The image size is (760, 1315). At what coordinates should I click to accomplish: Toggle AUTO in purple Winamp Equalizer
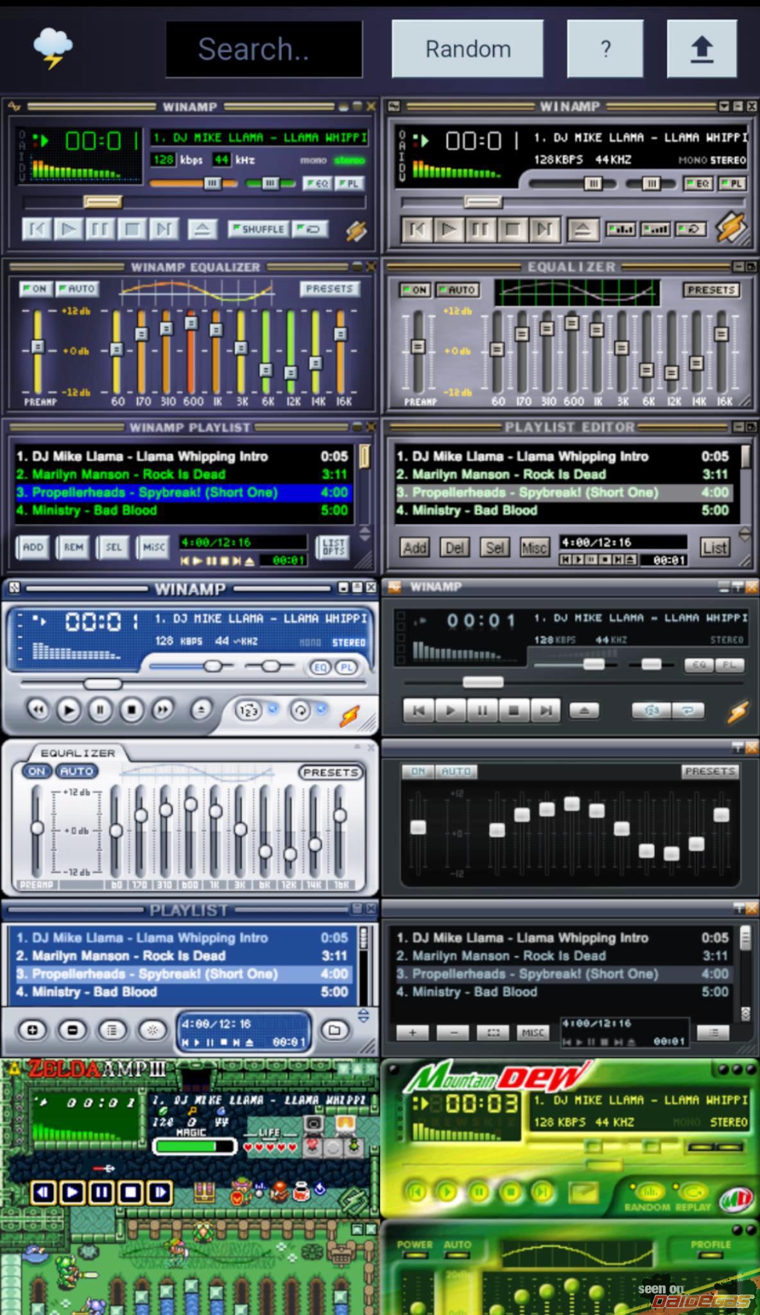[76, 289]
